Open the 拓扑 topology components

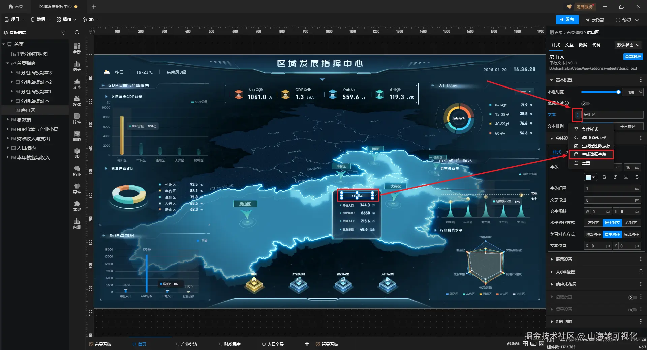click(x=77, y=171)
